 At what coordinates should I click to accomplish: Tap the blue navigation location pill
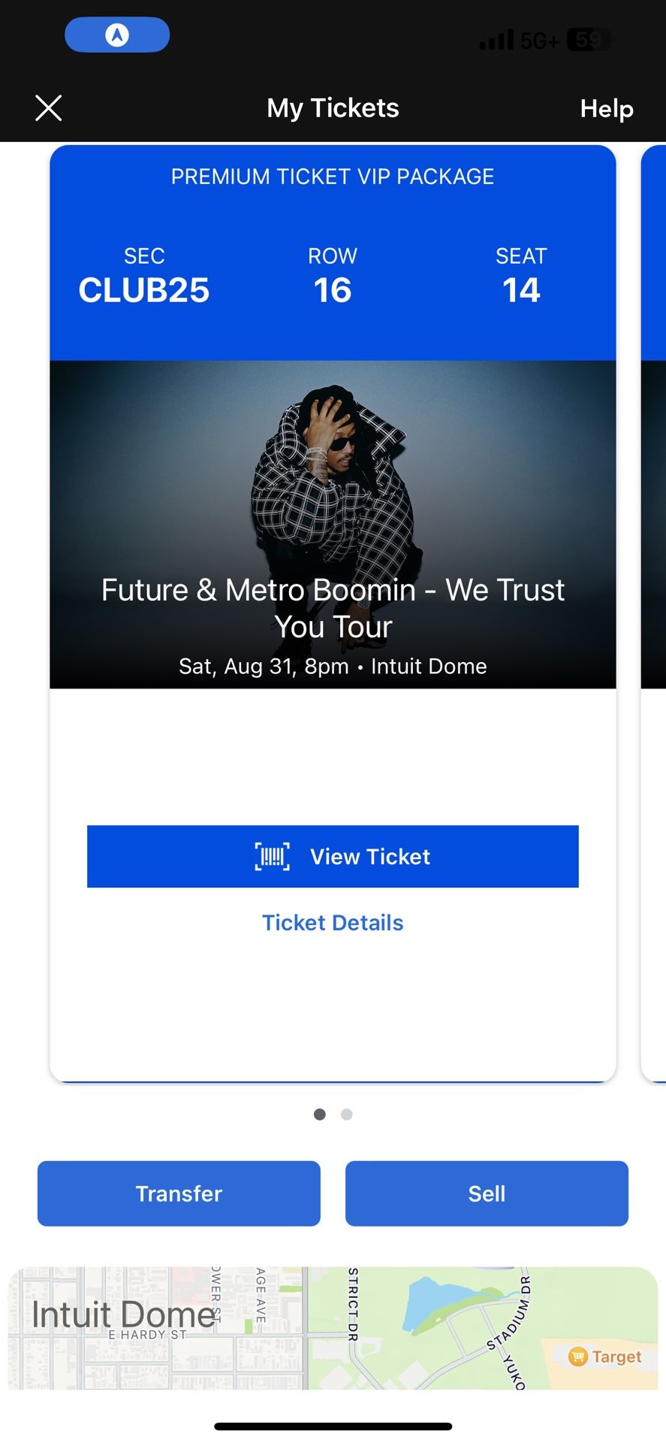coord(117,35)
